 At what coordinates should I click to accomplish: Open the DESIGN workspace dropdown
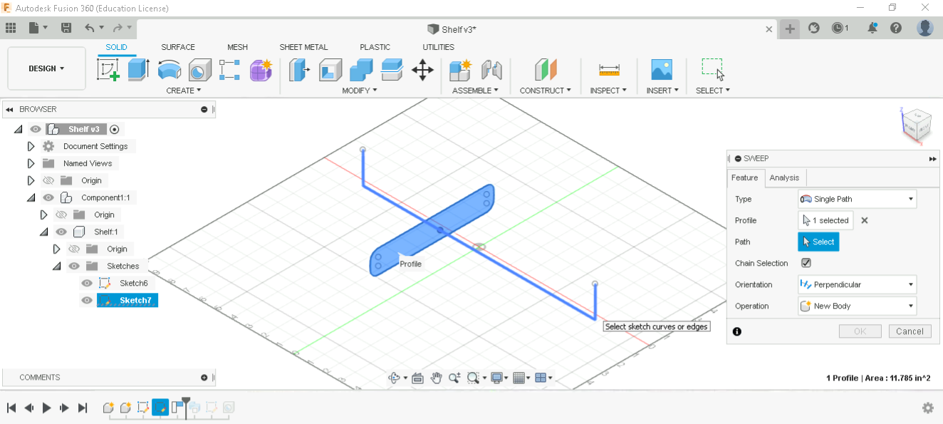pos(46,68)
